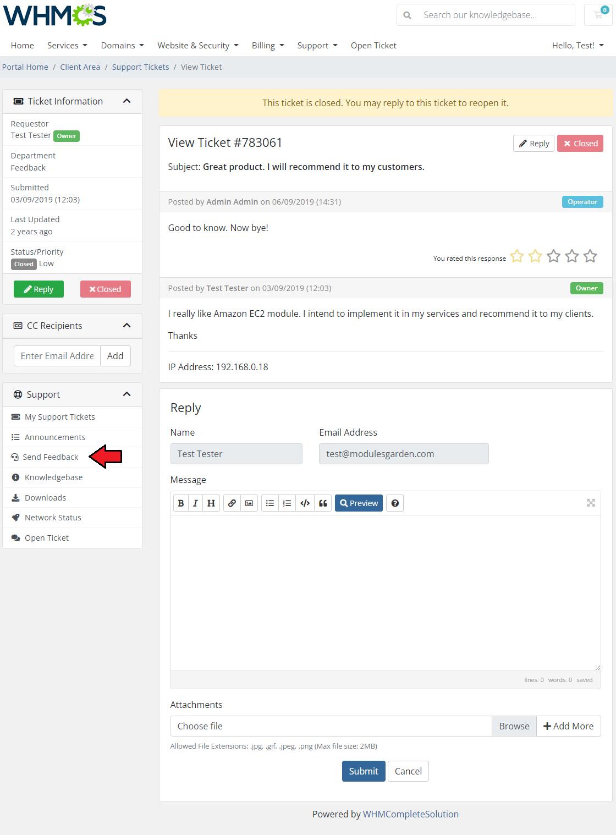The height and width of the screenshot is (835, 616).
Task: Open the Support dropdown in navbar
Action: tap(317, 46)
